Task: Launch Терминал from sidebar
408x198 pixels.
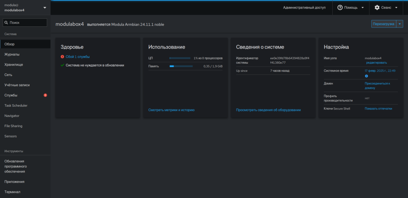Action: (x=25, y=192)
